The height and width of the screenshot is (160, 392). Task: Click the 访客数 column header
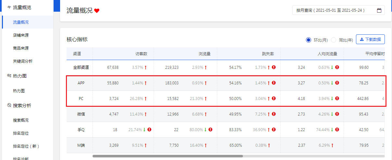141,54
